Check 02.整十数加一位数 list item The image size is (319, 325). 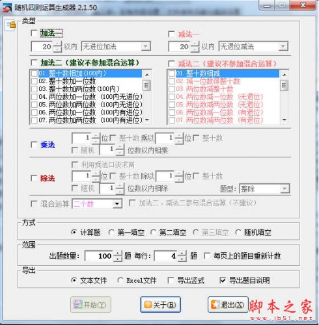coord(35,81)
